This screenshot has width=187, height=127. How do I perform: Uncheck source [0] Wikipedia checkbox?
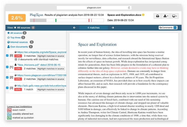tap(7, 56)
